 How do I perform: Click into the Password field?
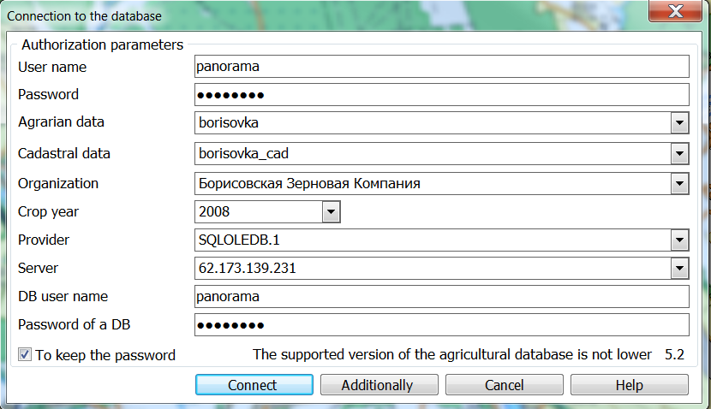(x=441, y=94)
